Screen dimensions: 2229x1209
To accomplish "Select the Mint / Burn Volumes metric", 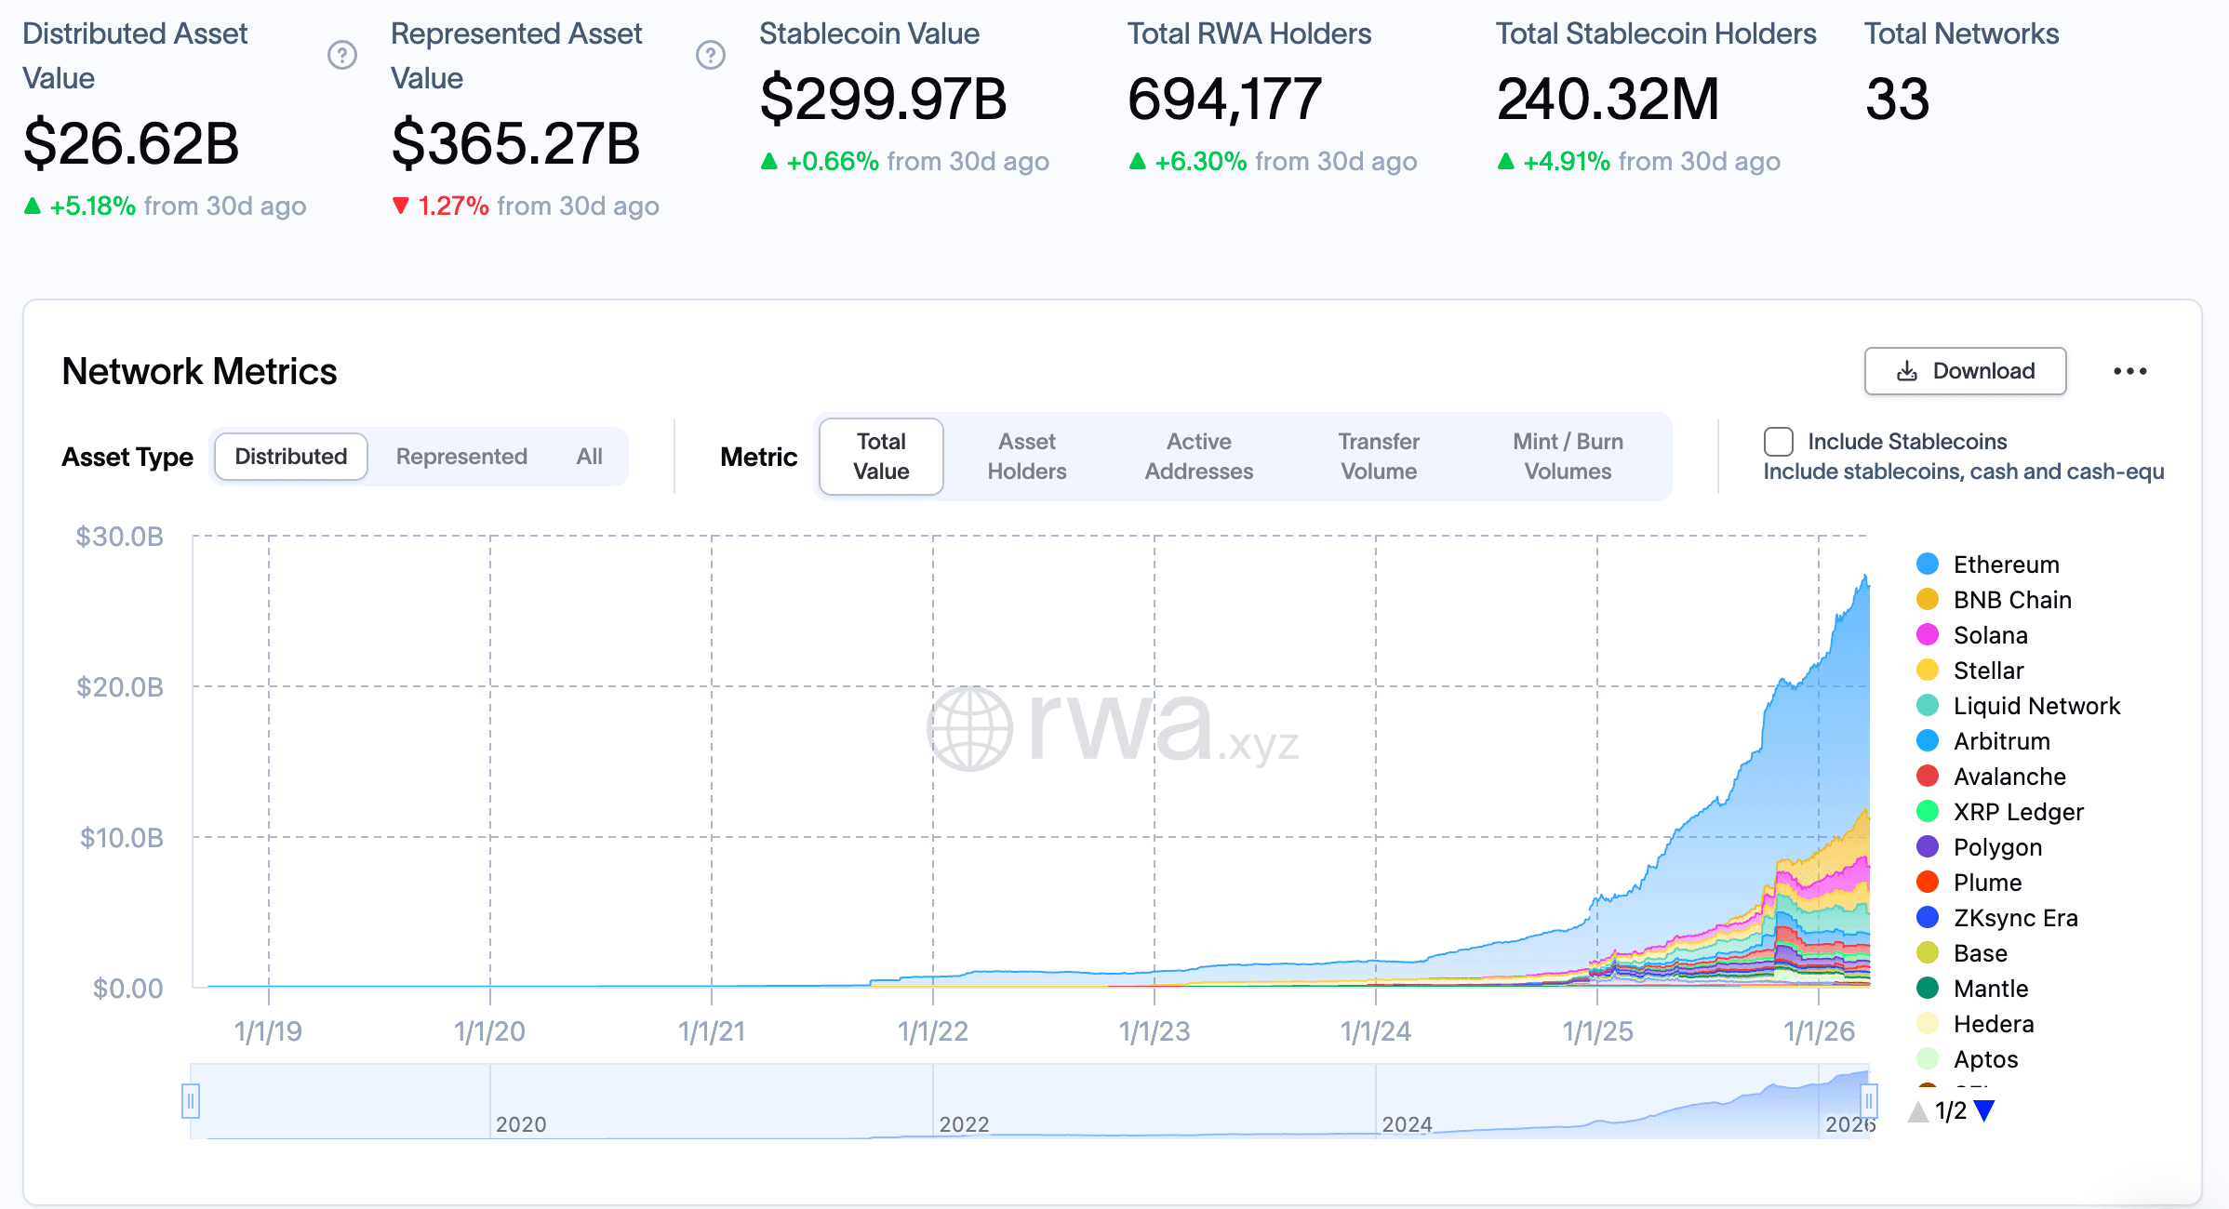I will pyautogui.click(x=1567, y=456).
